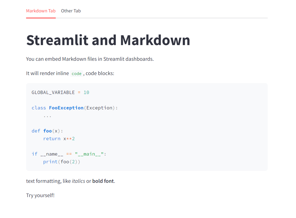Click the ellipsis line under the class
The image size is (296, 218).
47,116
